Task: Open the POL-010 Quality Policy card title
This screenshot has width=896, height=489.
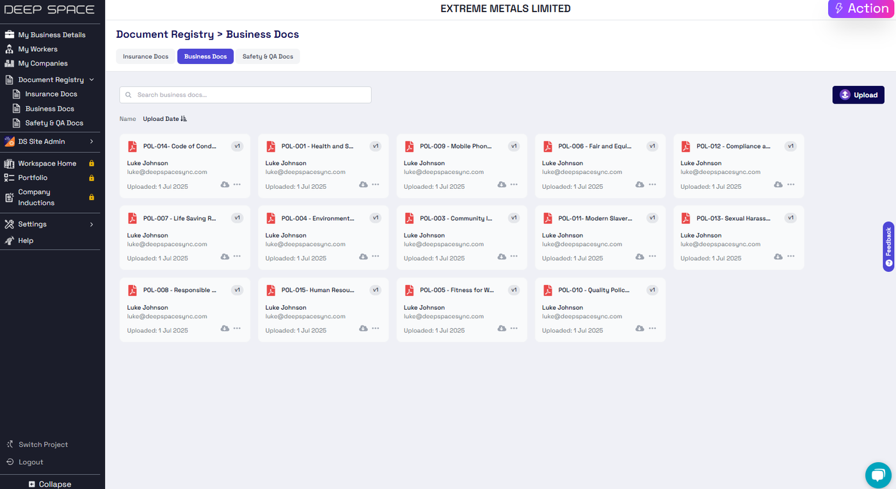Action: (594, 291)
